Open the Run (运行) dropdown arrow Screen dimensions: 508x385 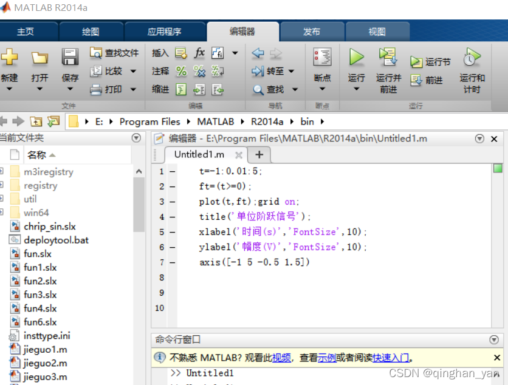pyautogui.click(x=356, y=89)
